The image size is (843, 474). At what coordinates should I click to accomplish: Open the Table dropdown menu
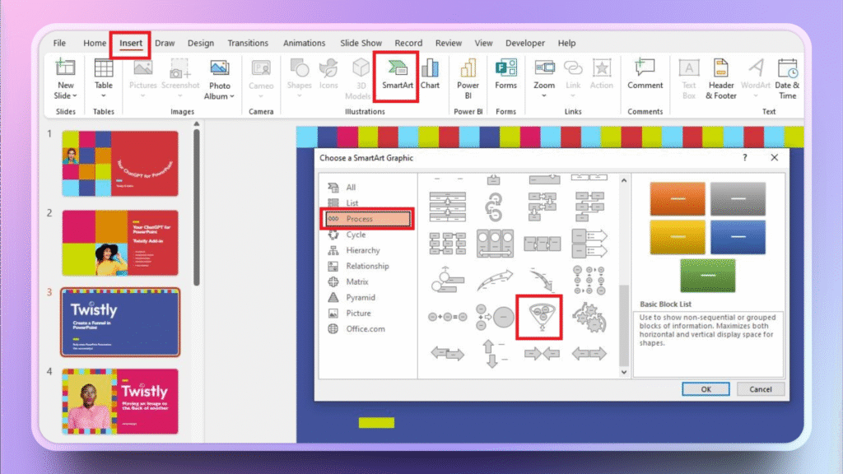[x=103, y=95]
